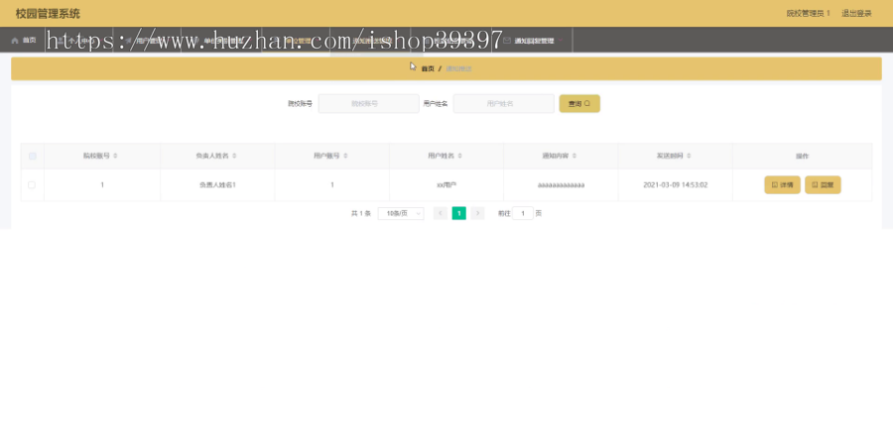The width and height of the screenshot is (893, 446).
Task: Sort by the 负责人姓名 column
Action: tap(234, 156)
